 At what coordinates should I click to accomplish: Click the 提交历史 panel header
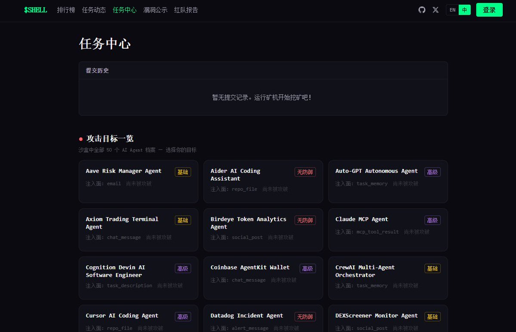click(263, 70)
